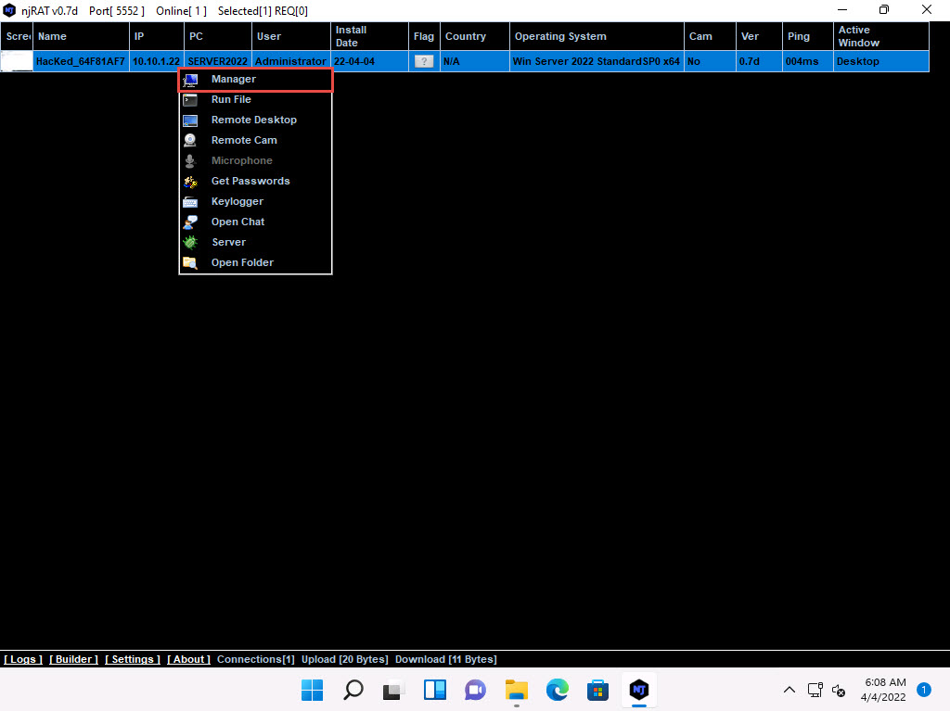
Task: Expand the hidden system tray icons chevron
Action: pyautogui.click(x=790, y=690)
